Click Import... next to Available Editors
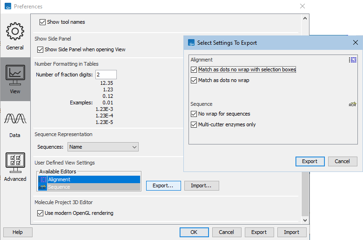The width and height of the screenshot is (363, 240). [202, 186]
